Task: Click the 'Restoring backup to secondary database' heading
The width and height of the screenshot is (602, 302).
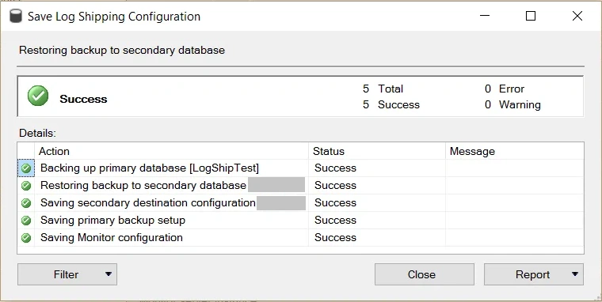Action: click(122, 51)
